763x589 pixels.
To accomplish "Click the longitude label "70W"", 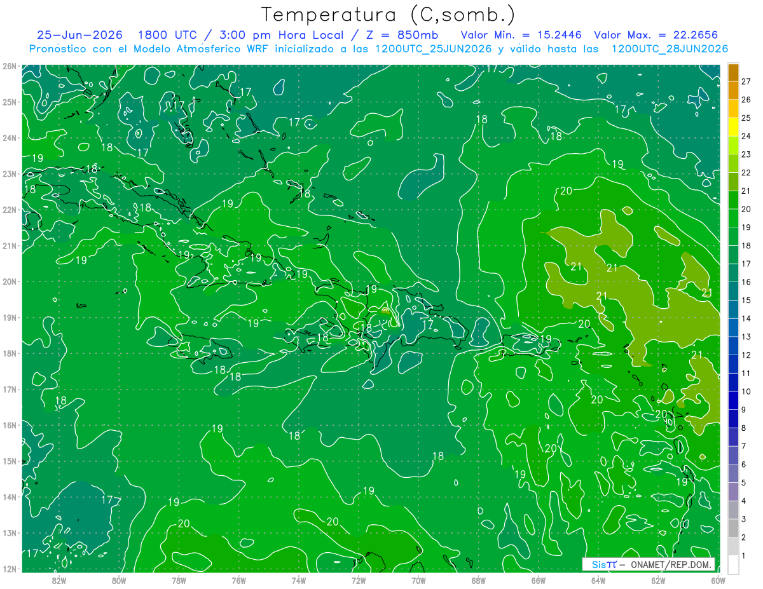I will [x=418, y=579].
